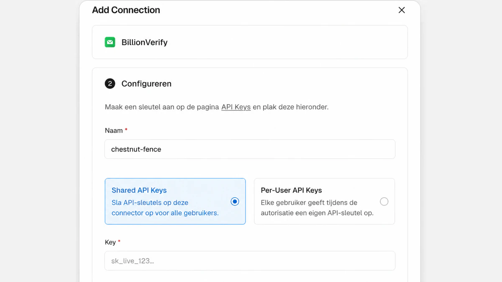Close the Add Connection dialog
Screen dimensions: 502x282
click(402, 10)
